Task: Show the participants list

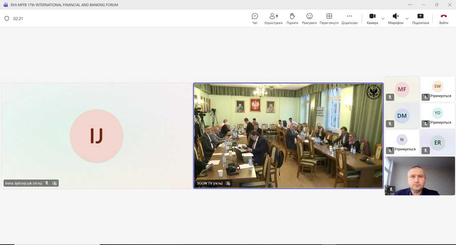Action: click(273, 18)
